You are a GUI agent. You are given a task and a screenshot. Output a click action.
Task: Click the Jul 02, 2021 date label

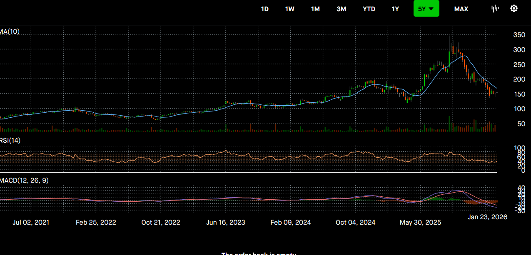tap(31, 223)
